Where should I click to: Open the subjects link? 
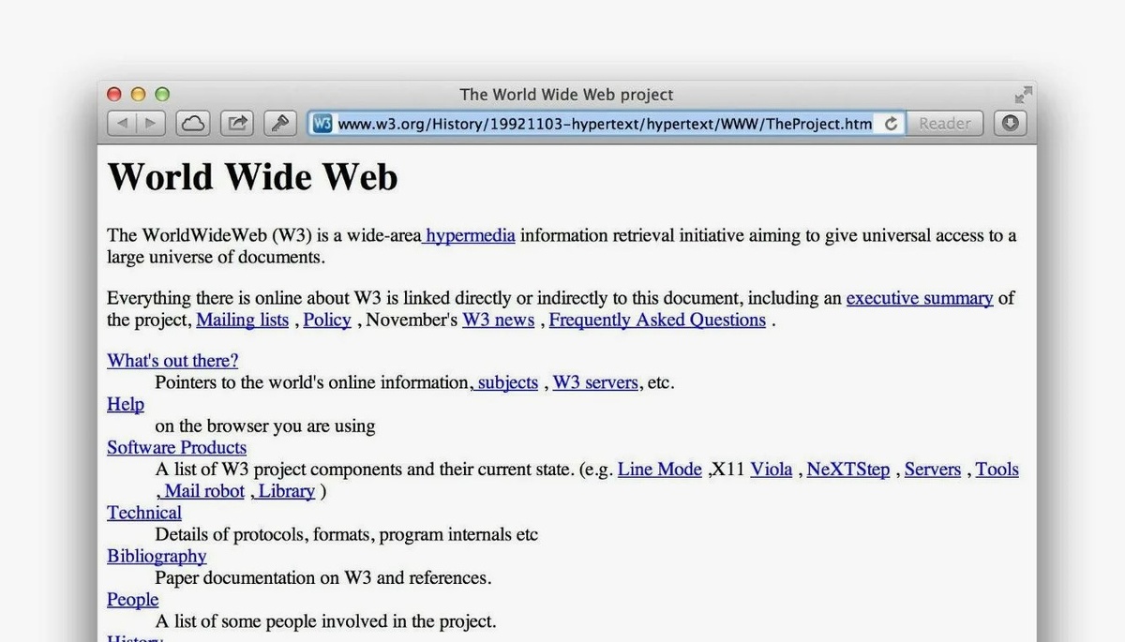click(x=505, y=382)
